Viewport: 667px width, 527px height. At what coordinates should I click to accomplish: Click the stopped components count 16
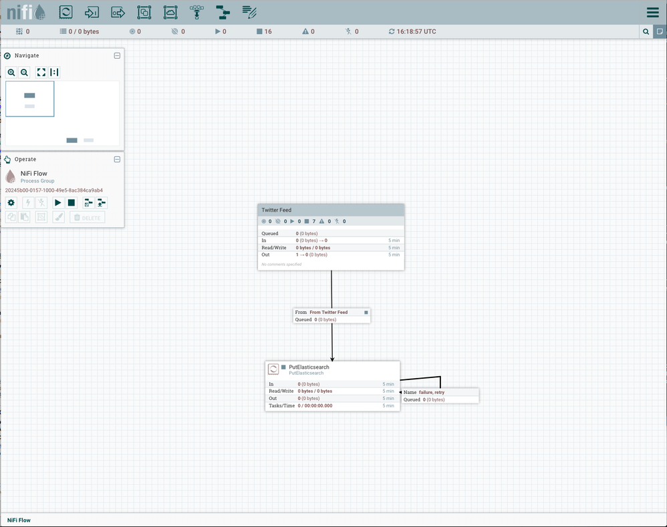(x=264, y=31)
